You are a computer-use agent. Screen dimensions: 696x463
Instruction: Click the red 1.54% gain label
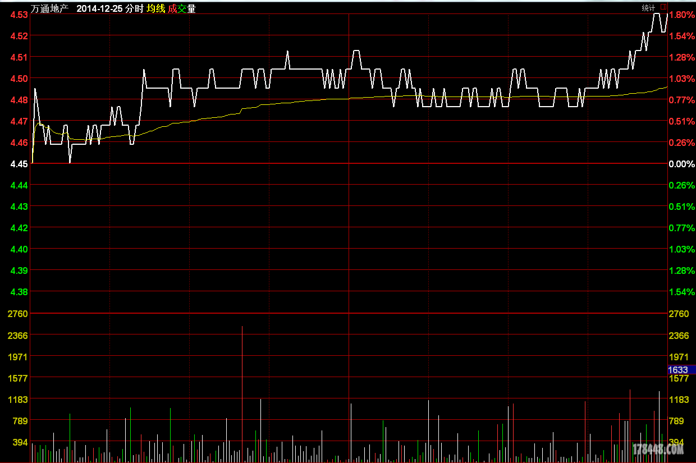pyautogui.click(x=682, y=36)
